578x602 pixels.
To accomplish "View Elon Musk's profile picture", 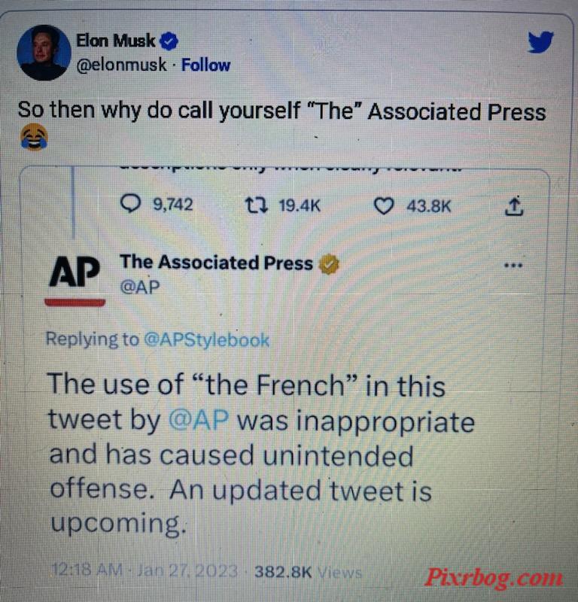I will tap(44, 53).
